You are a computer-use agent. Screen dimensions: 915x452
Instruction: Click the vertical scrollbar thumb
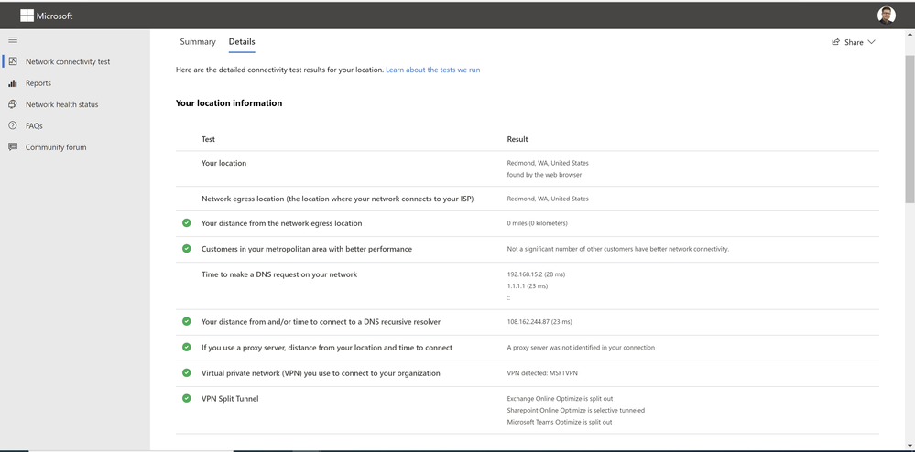[910, 130]
